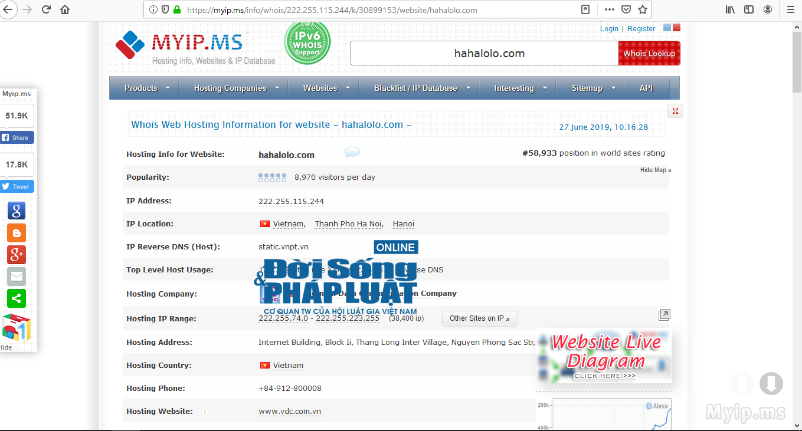Open the Blacklist / IP Database dropdown
802x431 pixels.
coord(422,88)
